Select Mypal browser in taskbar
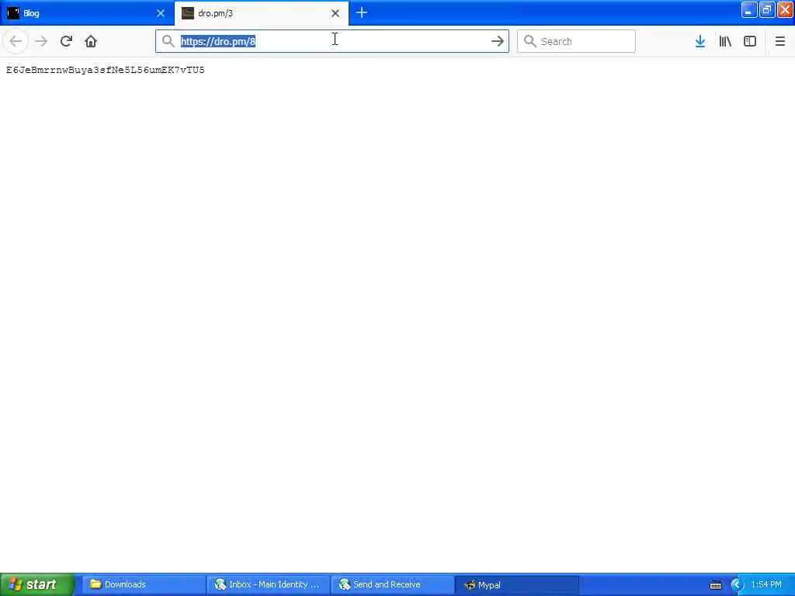 pyautogui.click(x=516, y=584)
